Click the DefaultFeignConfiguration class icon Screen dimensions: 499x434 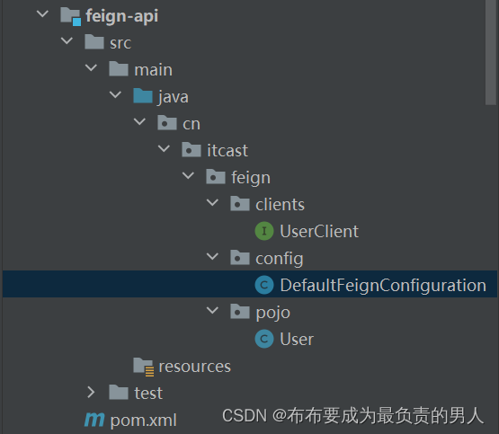click(264, 285)
